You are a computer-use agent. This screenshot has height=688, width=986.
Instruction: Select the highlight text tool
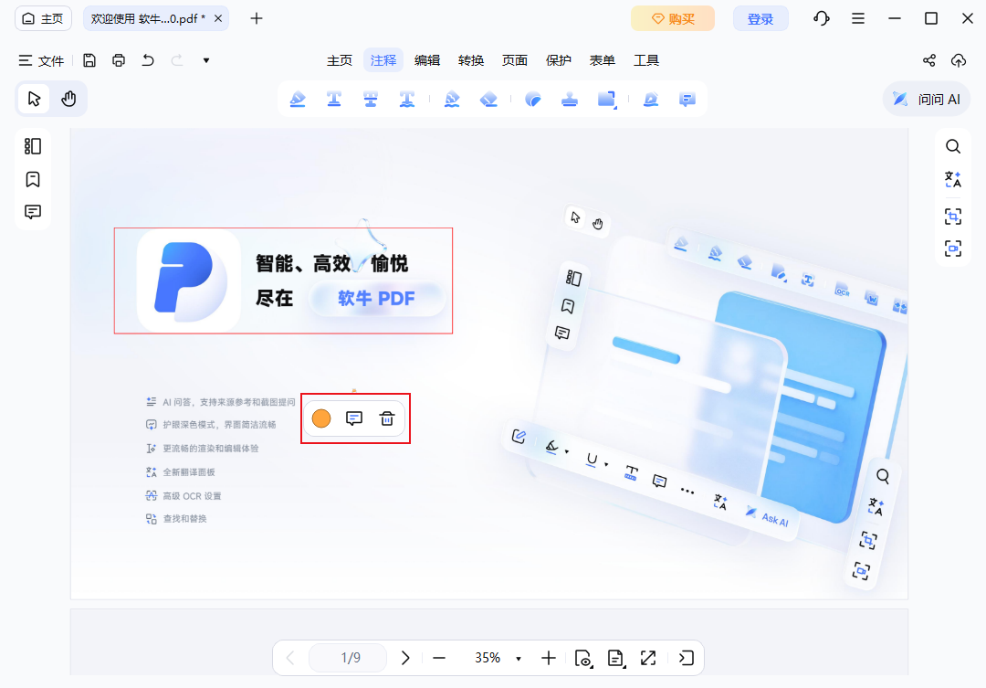click(298, 99)
